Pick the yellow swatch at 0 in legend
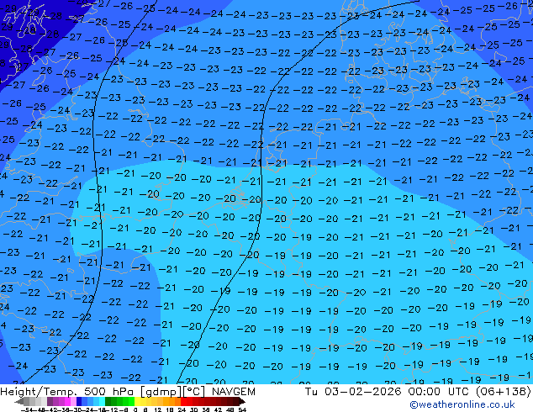 [137, 401]
